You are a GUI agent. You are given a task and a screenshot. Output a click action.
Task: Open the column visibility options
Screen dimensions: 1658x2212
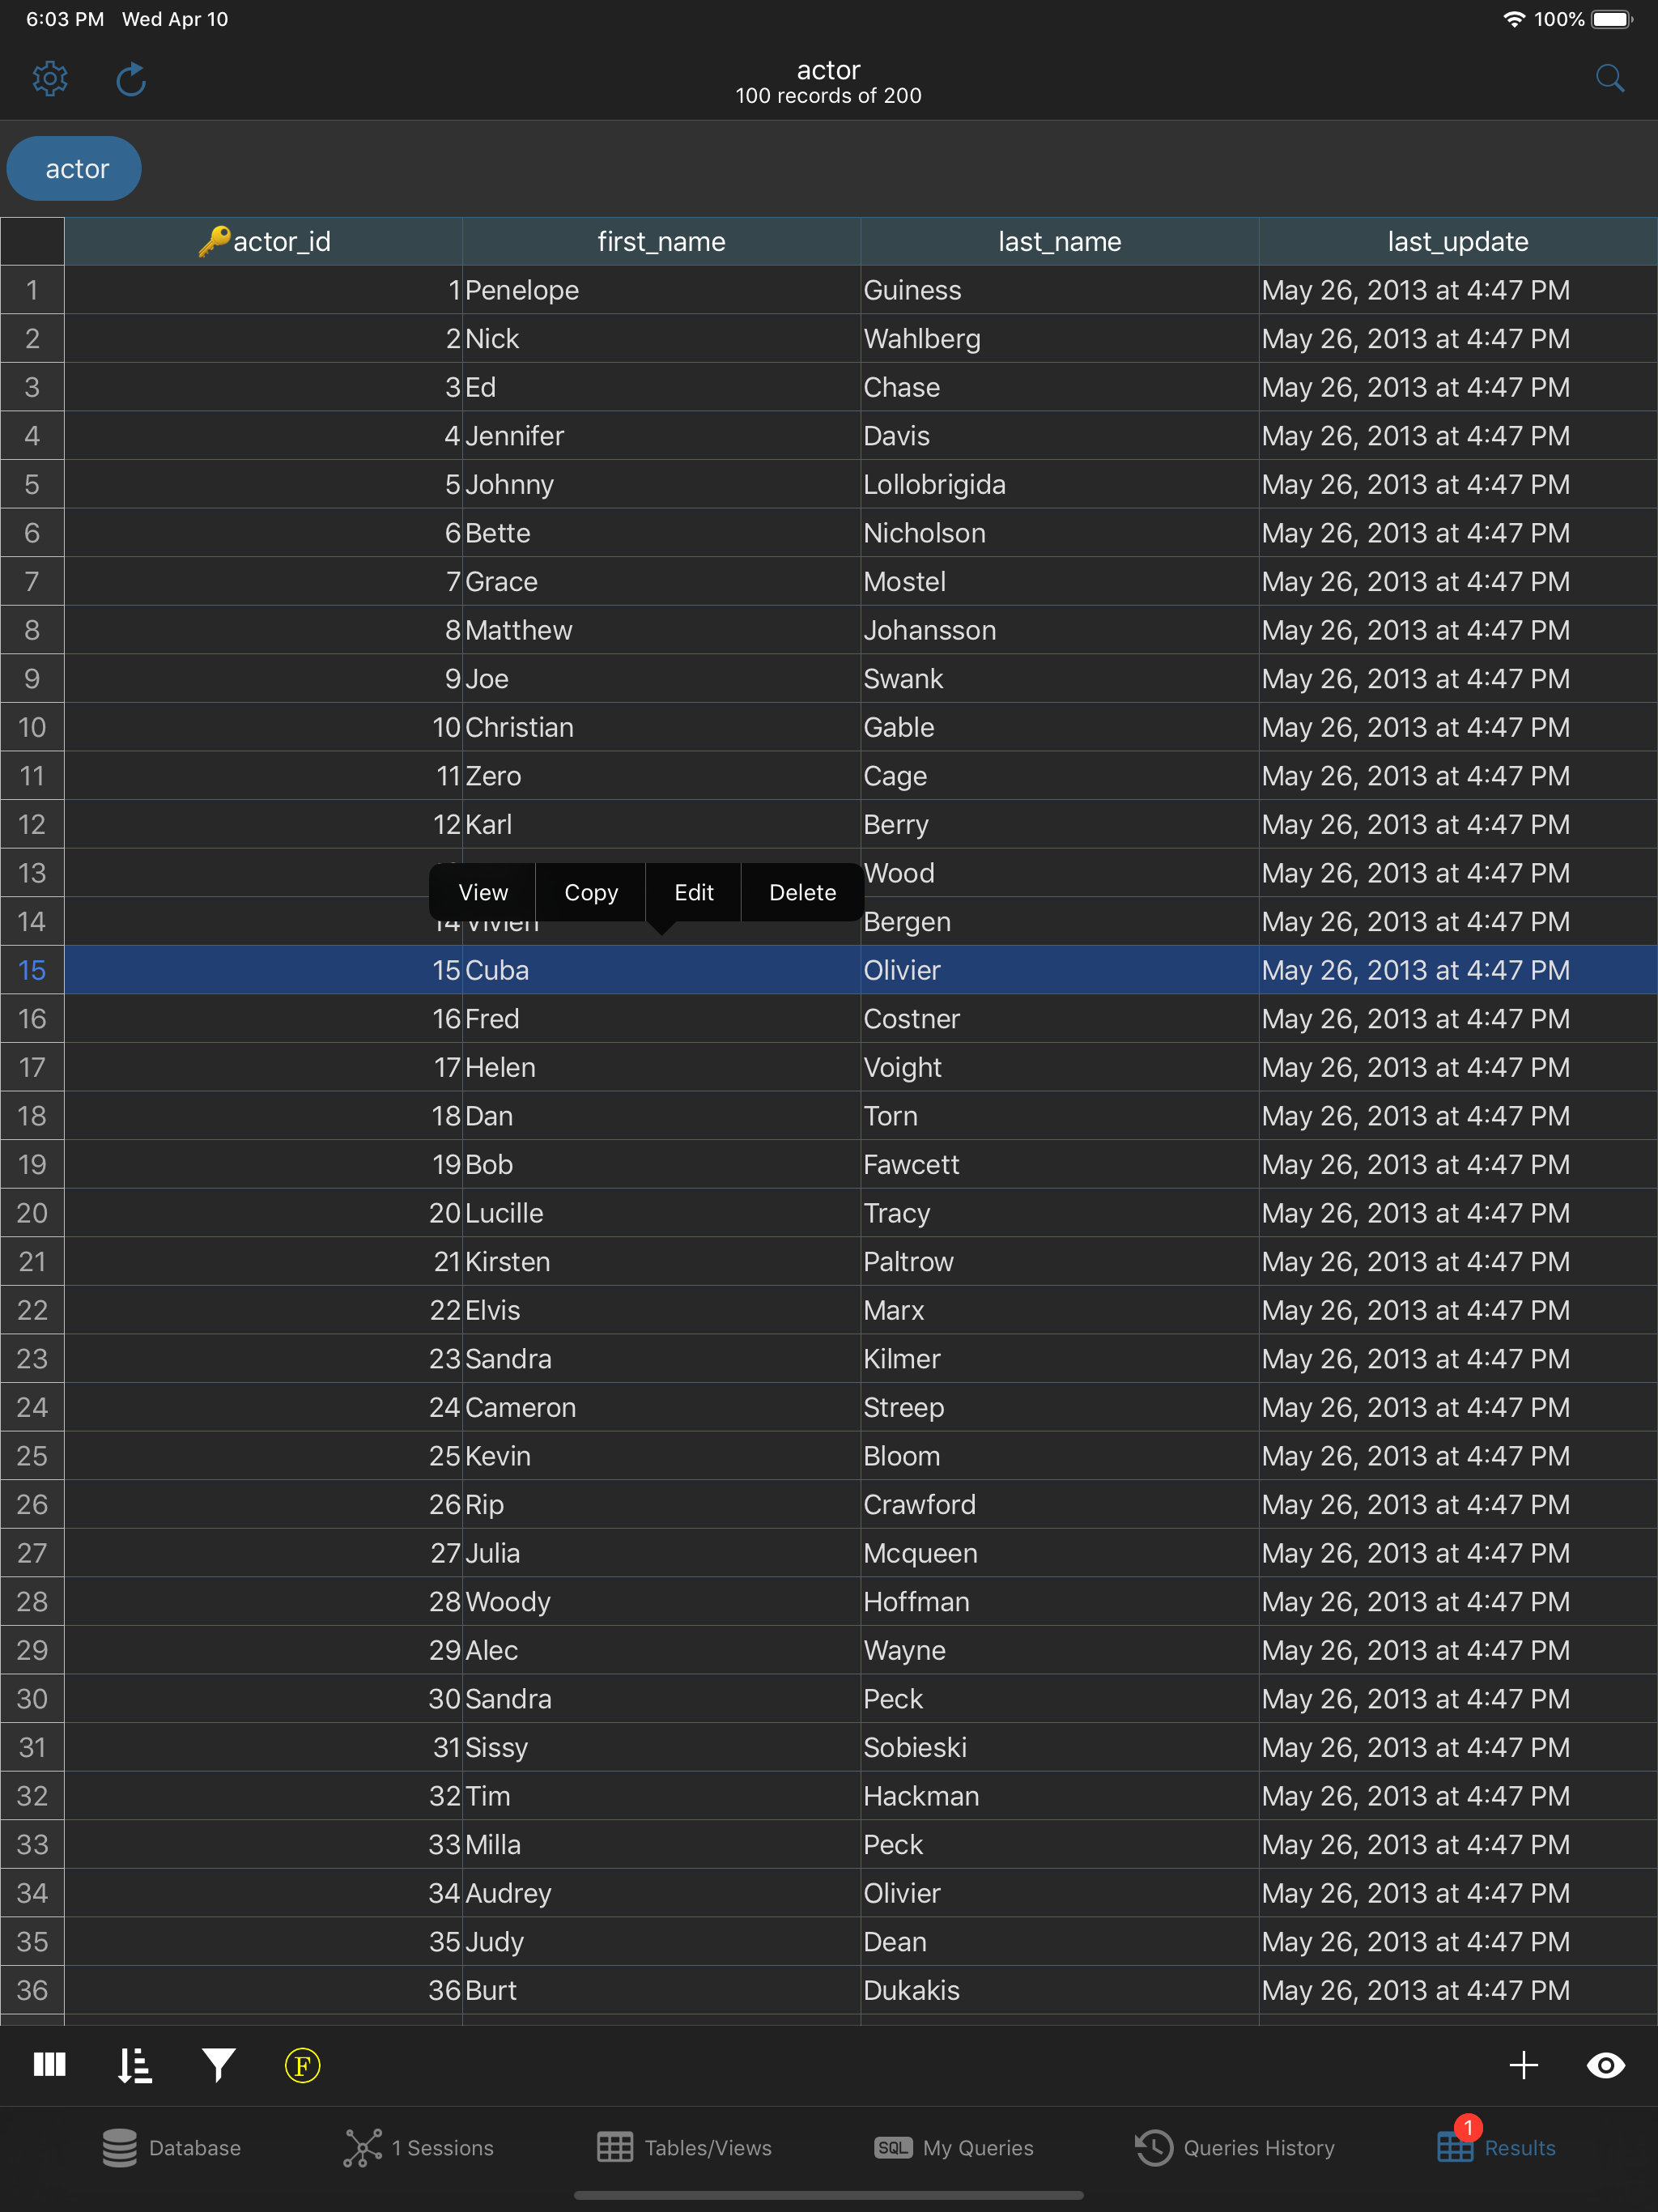coord(48,2065)
